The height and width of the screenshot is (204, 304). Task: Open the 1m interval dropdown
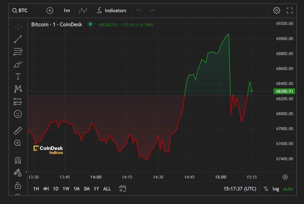tap(67, 11)
